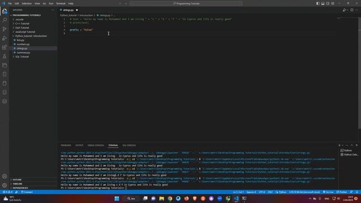Viewport: 361px width, 203px height.
Task: Split the editor right
Action: tap(352, 10)
